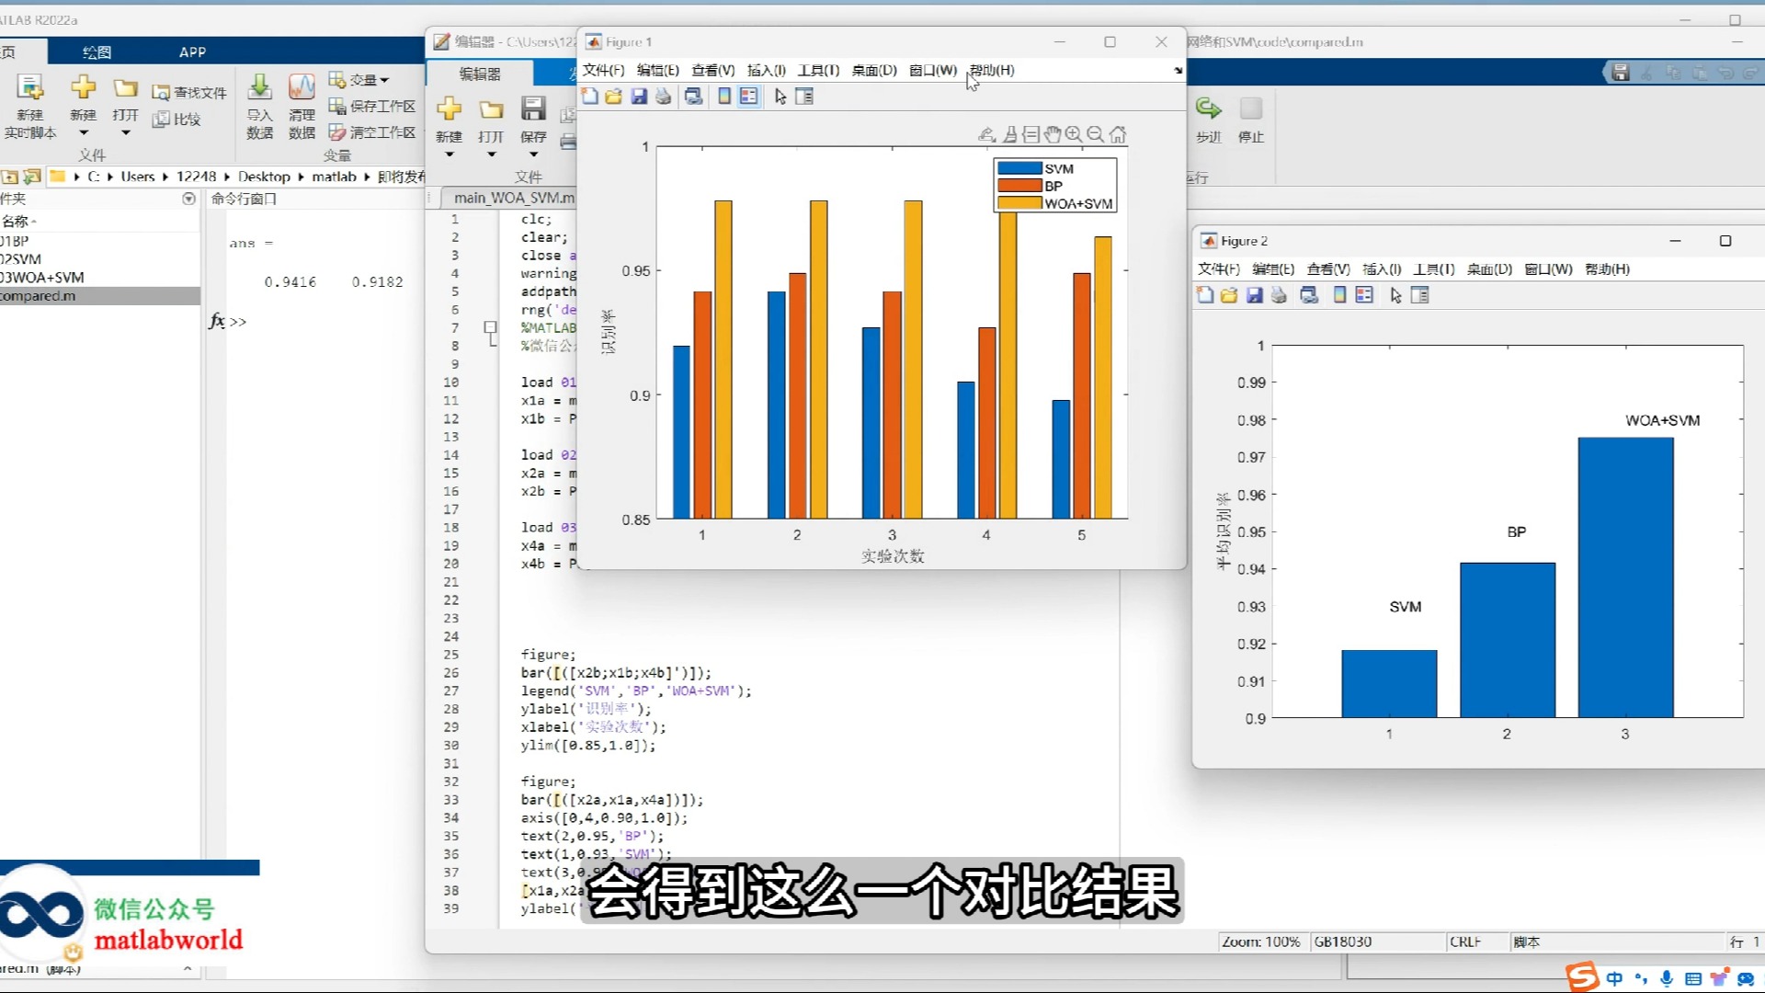Image resolution: width=1765 pixels, height=993 pixels.
Task: Click Sogou input method tray icon
Action: coord(1582,976)
